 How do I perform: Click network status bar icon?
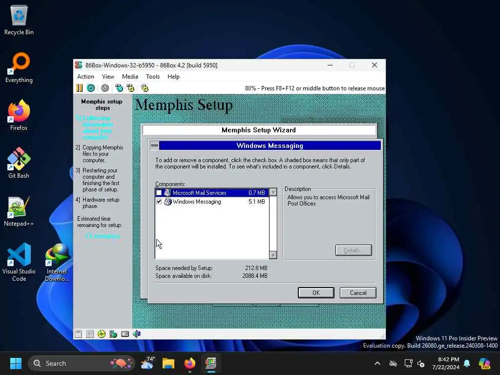point(113,334)
